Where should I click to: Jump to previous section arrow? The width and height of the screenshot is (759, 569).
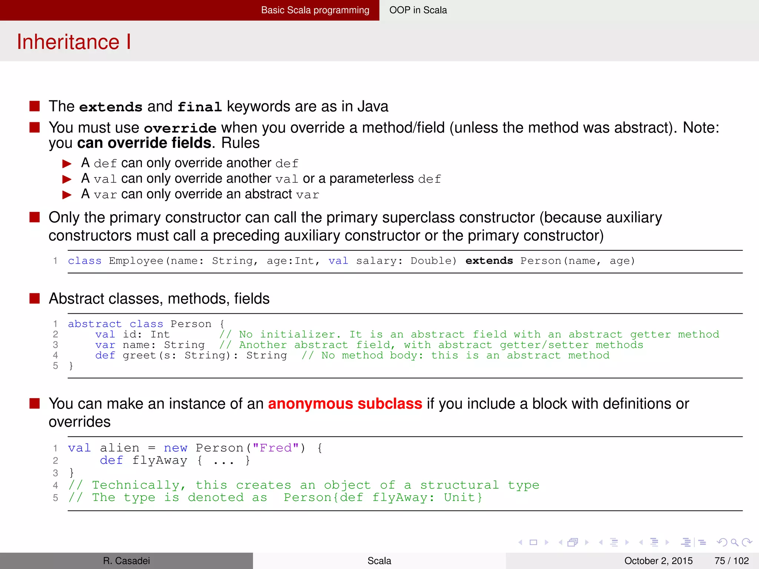(x=641, y=542)
